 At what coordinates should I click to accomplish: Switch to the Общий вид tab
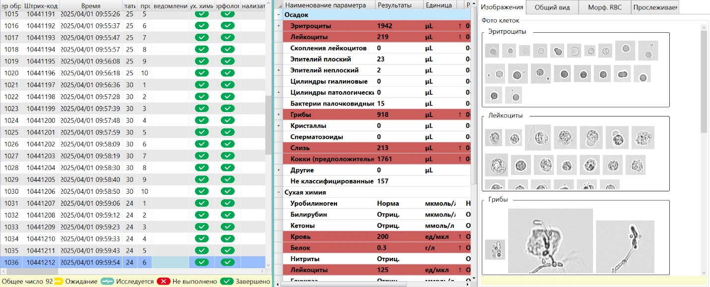pyautogui.click(x=551, y=7)
